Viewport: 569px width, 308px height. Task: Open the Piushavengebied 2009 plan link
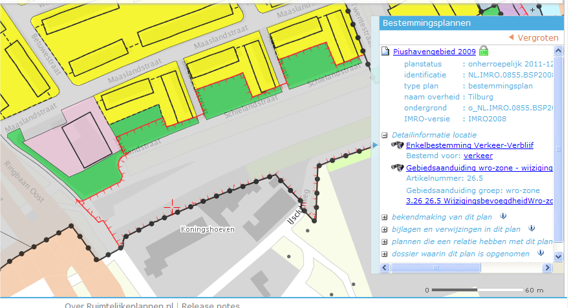[435, 52]
